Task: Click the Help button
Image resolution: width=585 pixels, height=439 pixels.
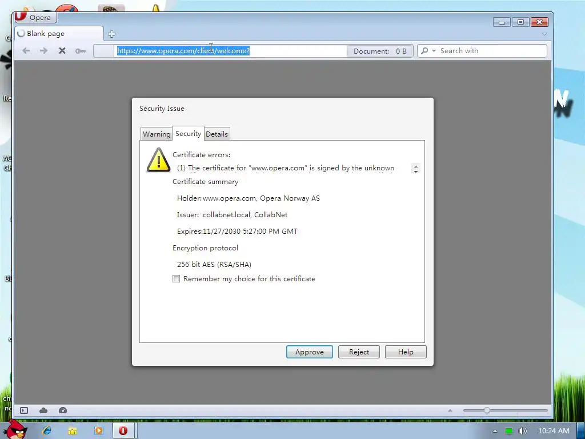Action: pos(406,352)
